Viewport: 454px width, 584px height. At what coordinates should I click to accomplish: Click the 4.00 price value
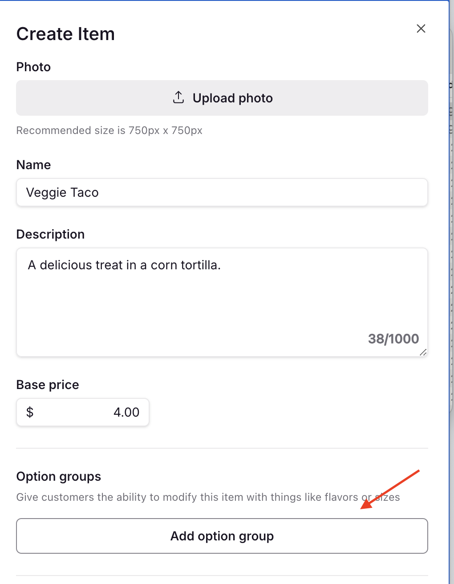[x=126, y=412]
